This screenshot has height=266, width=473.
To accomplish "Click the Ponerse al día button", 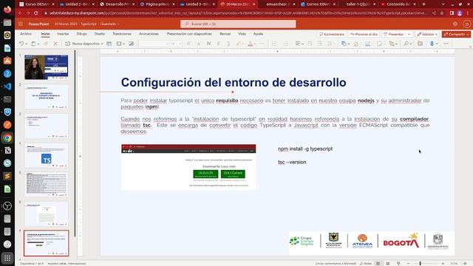I will 364,34.
